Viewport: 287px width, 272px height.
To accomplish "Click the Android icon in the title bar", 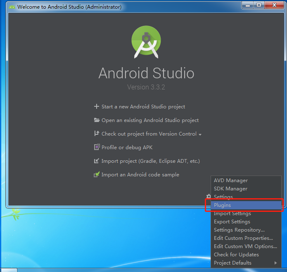I will pyautogui.click(x=12, y=7).
